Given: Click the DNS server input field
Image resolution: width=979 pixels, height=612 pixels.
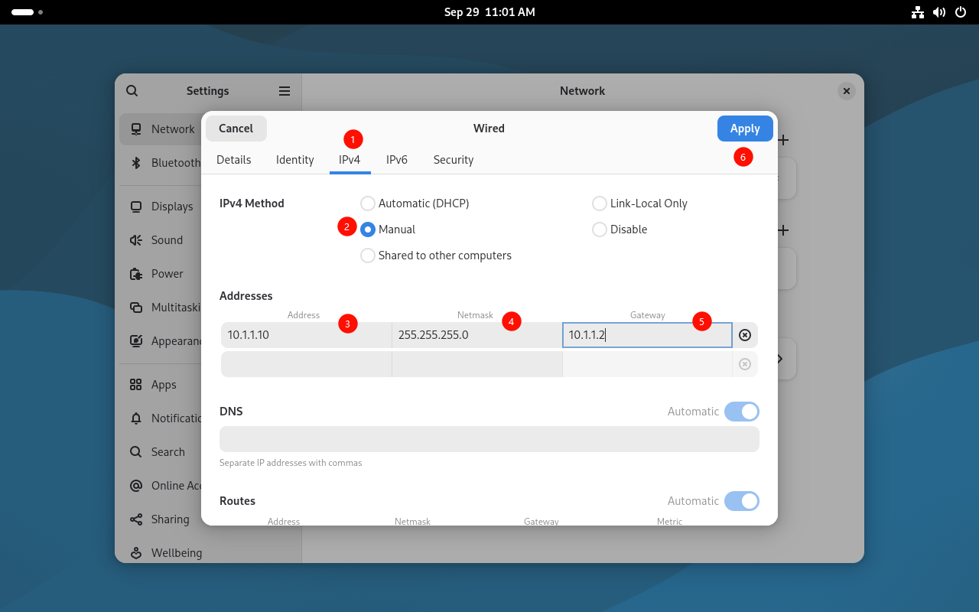Looking at the screenshot, I should click(489, 439).
